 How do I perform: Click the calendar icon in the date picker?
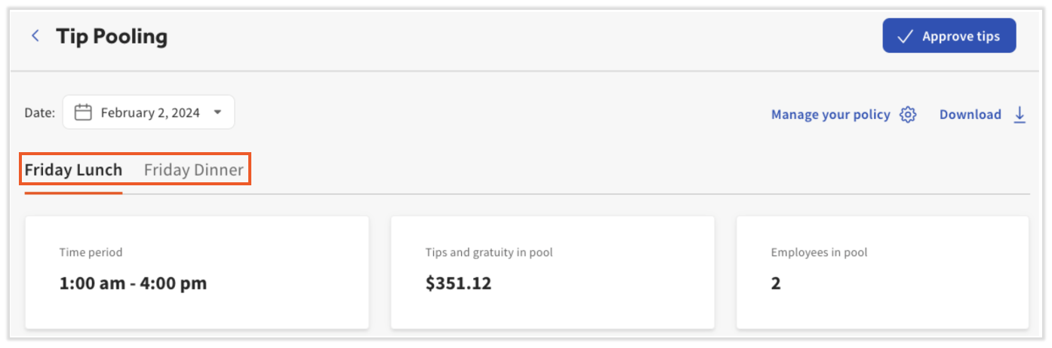(x=83, y=113)
